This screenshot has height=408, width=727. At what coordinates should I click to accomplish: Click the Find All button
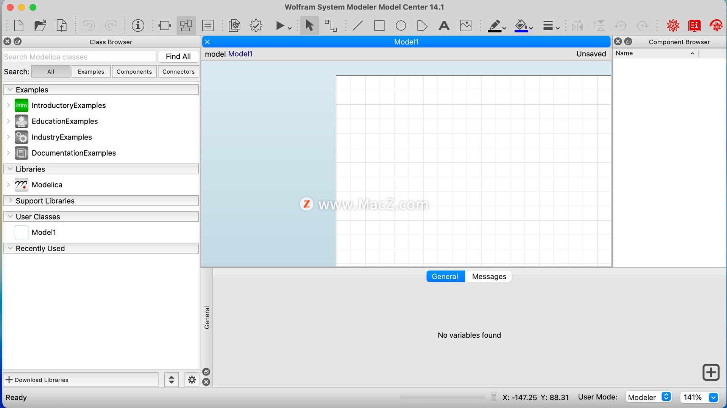pyautogui.click(x=178, y=56)
